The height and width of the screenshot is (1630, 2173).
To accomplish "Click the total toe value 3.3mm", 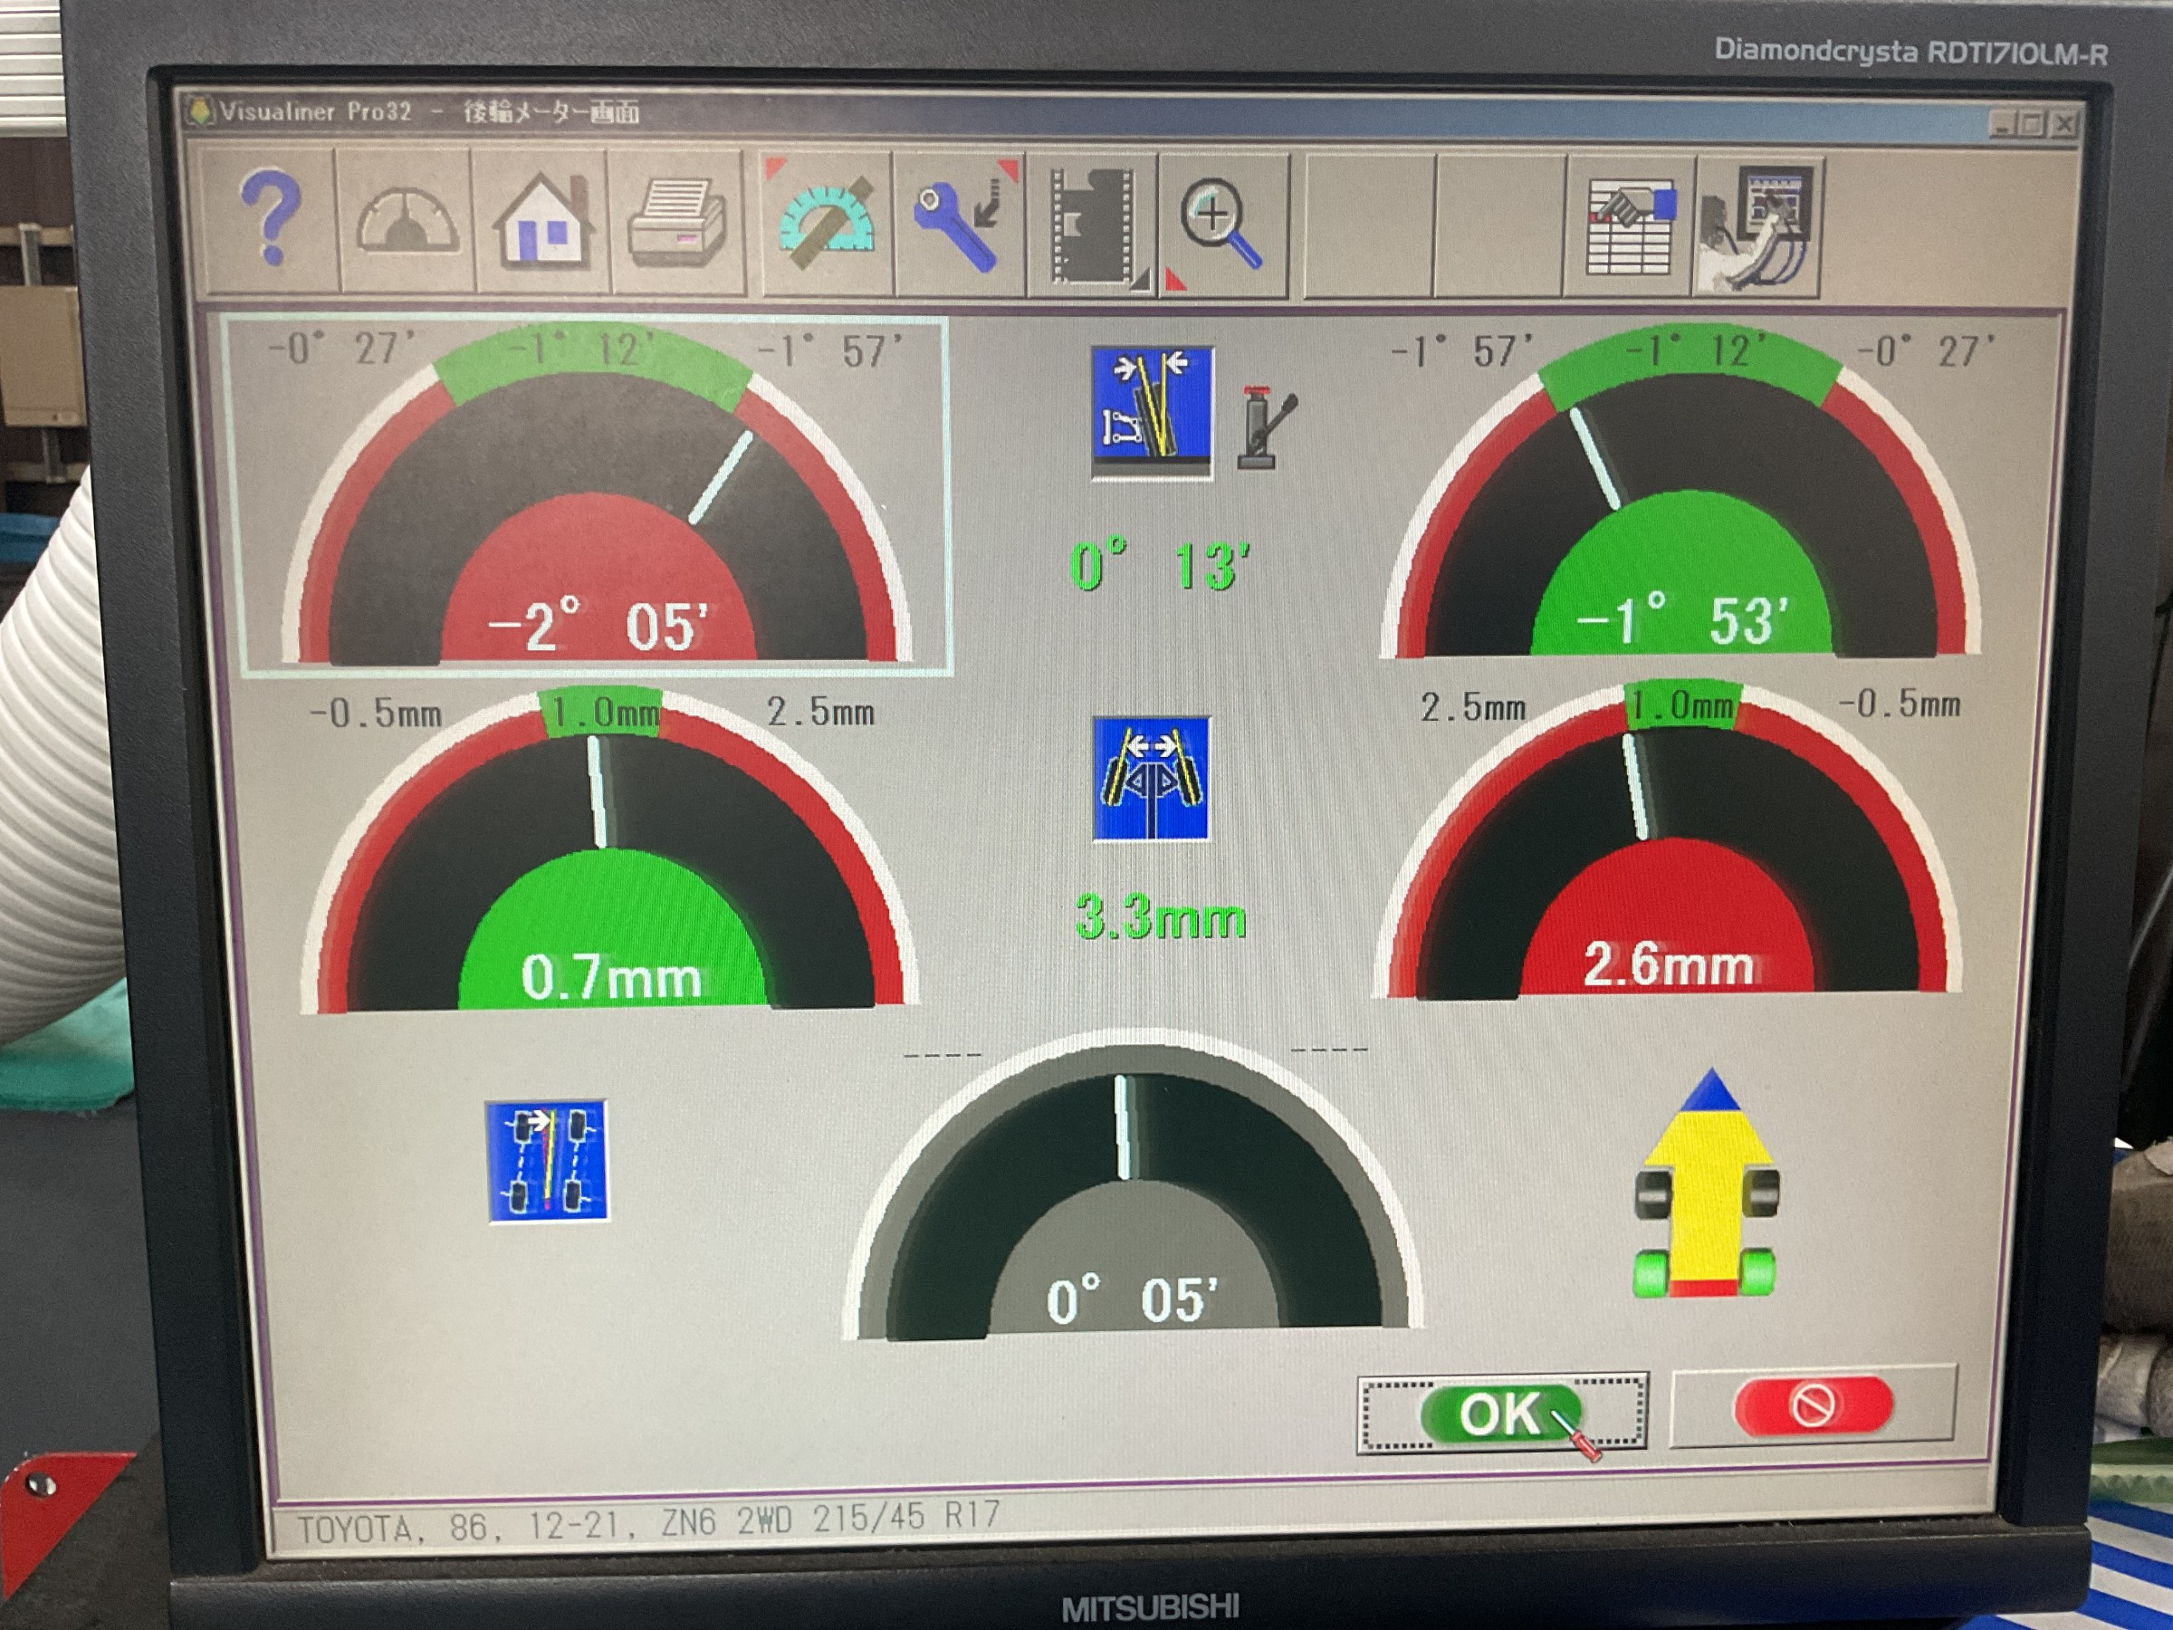I will point(1160,916).
